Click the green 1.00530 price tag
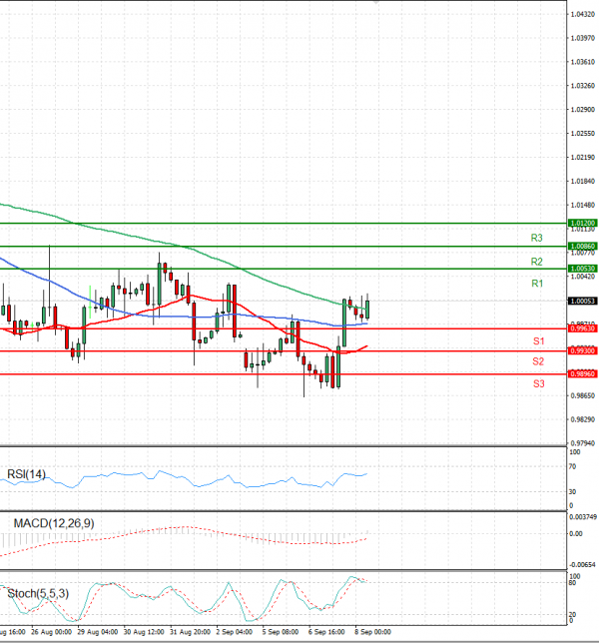This screenshot has width=599, height=643. pos(583,269)
